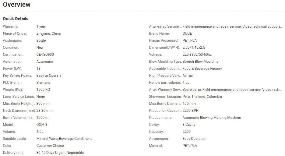Click the Zhejiang, China origin value
The width and height of the screenshot is (285, 156).
(48, 34)
